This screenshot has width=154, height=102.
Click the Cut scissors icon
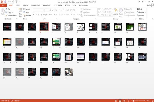click(x=6, y=9)
